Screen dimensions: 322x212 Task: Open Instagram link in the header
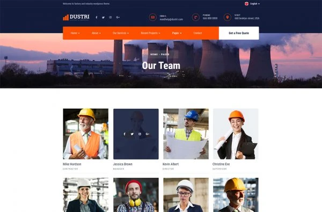tap(111, 18)
